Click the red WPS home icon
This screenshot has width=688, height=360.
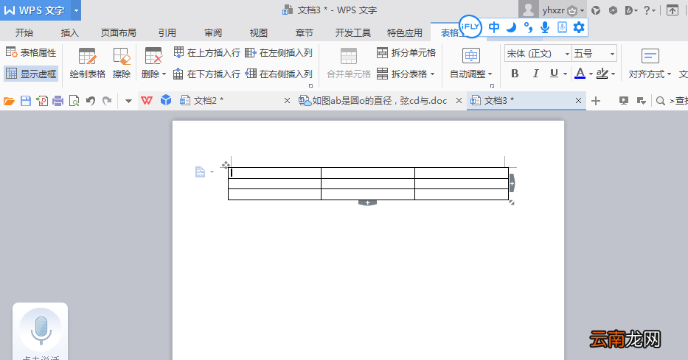(x=147, y=101)
